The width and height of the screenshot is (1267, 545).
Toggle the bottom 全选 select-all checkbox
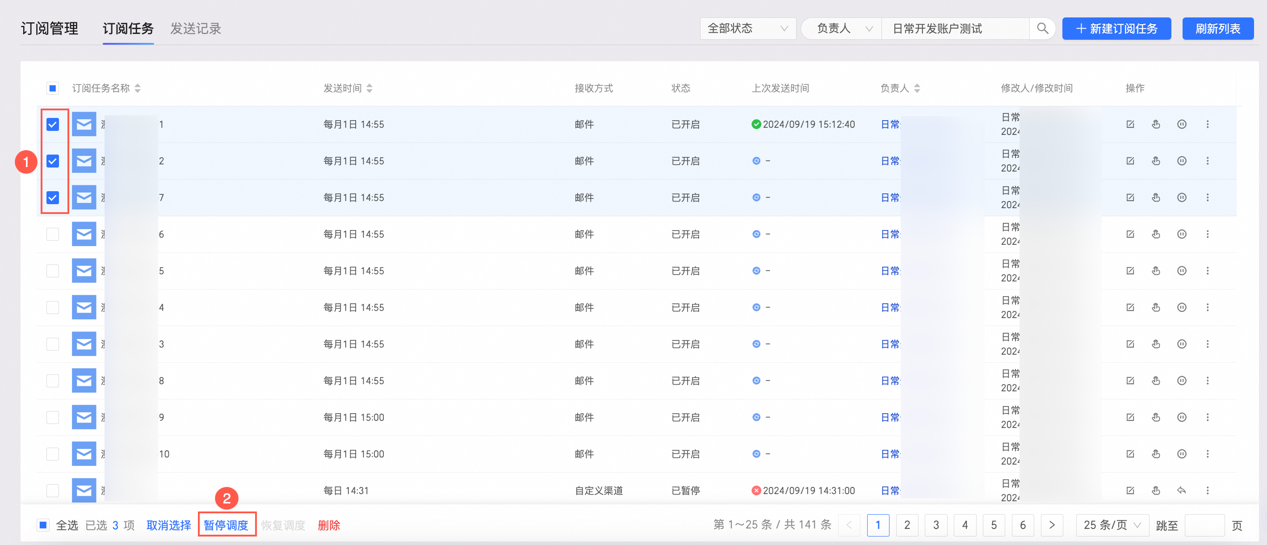pos(43,525)
